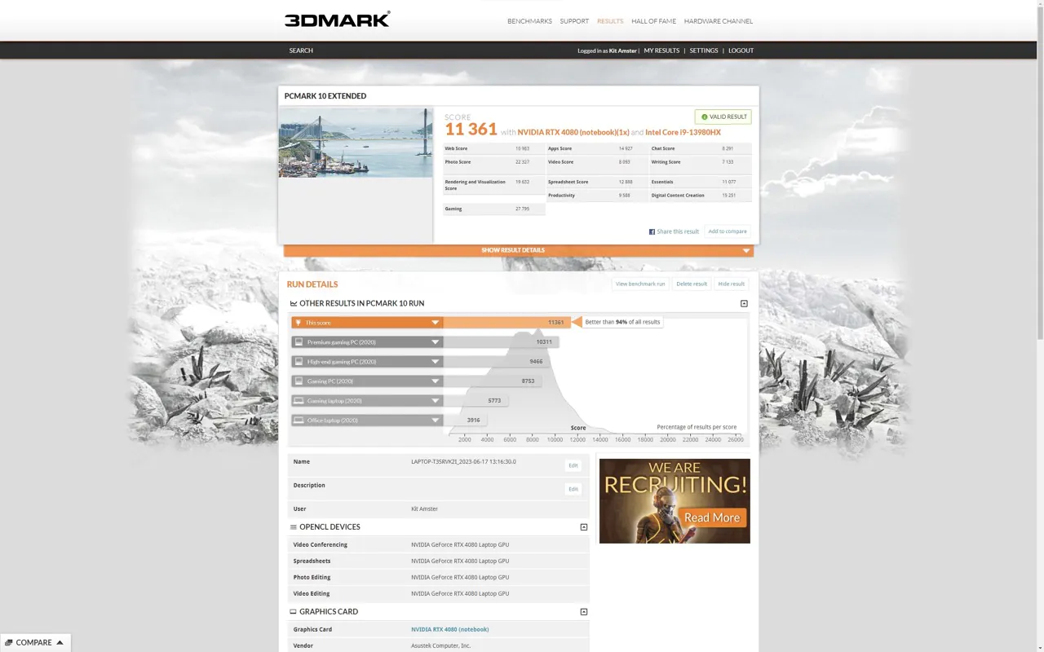The image size is (1044, 652).
Task: Open the Gaming laptop (2020) dropdown arrow
Action: point(435,401)
